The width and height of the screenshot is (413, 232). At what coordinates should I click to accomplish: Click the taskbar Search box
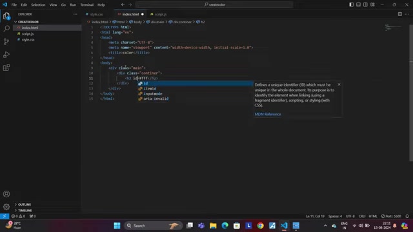click(x=154, y=226)
